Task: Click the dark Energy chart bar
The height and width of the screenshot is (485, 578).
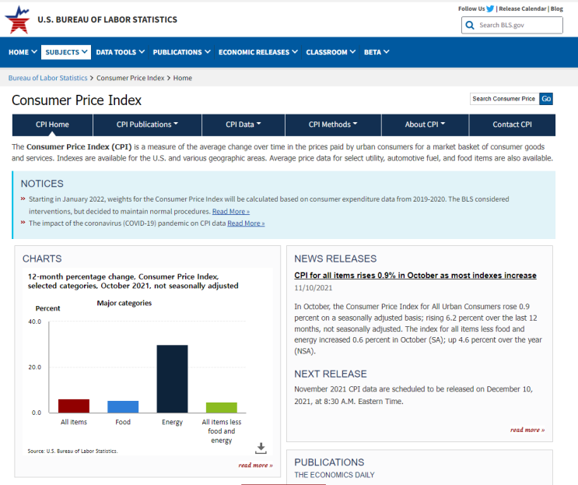Action: [172, 379]
